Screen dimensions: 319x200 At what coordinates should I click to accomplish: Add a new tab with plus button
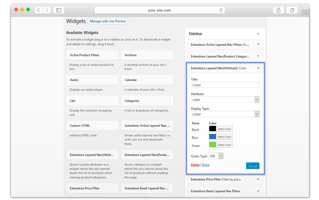306,13
